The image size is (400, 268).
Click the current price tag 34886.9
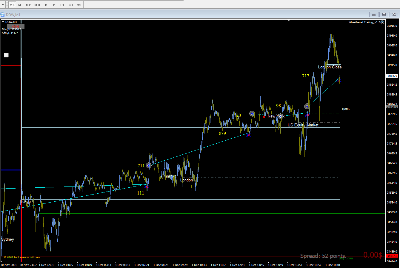coord(392,76)
